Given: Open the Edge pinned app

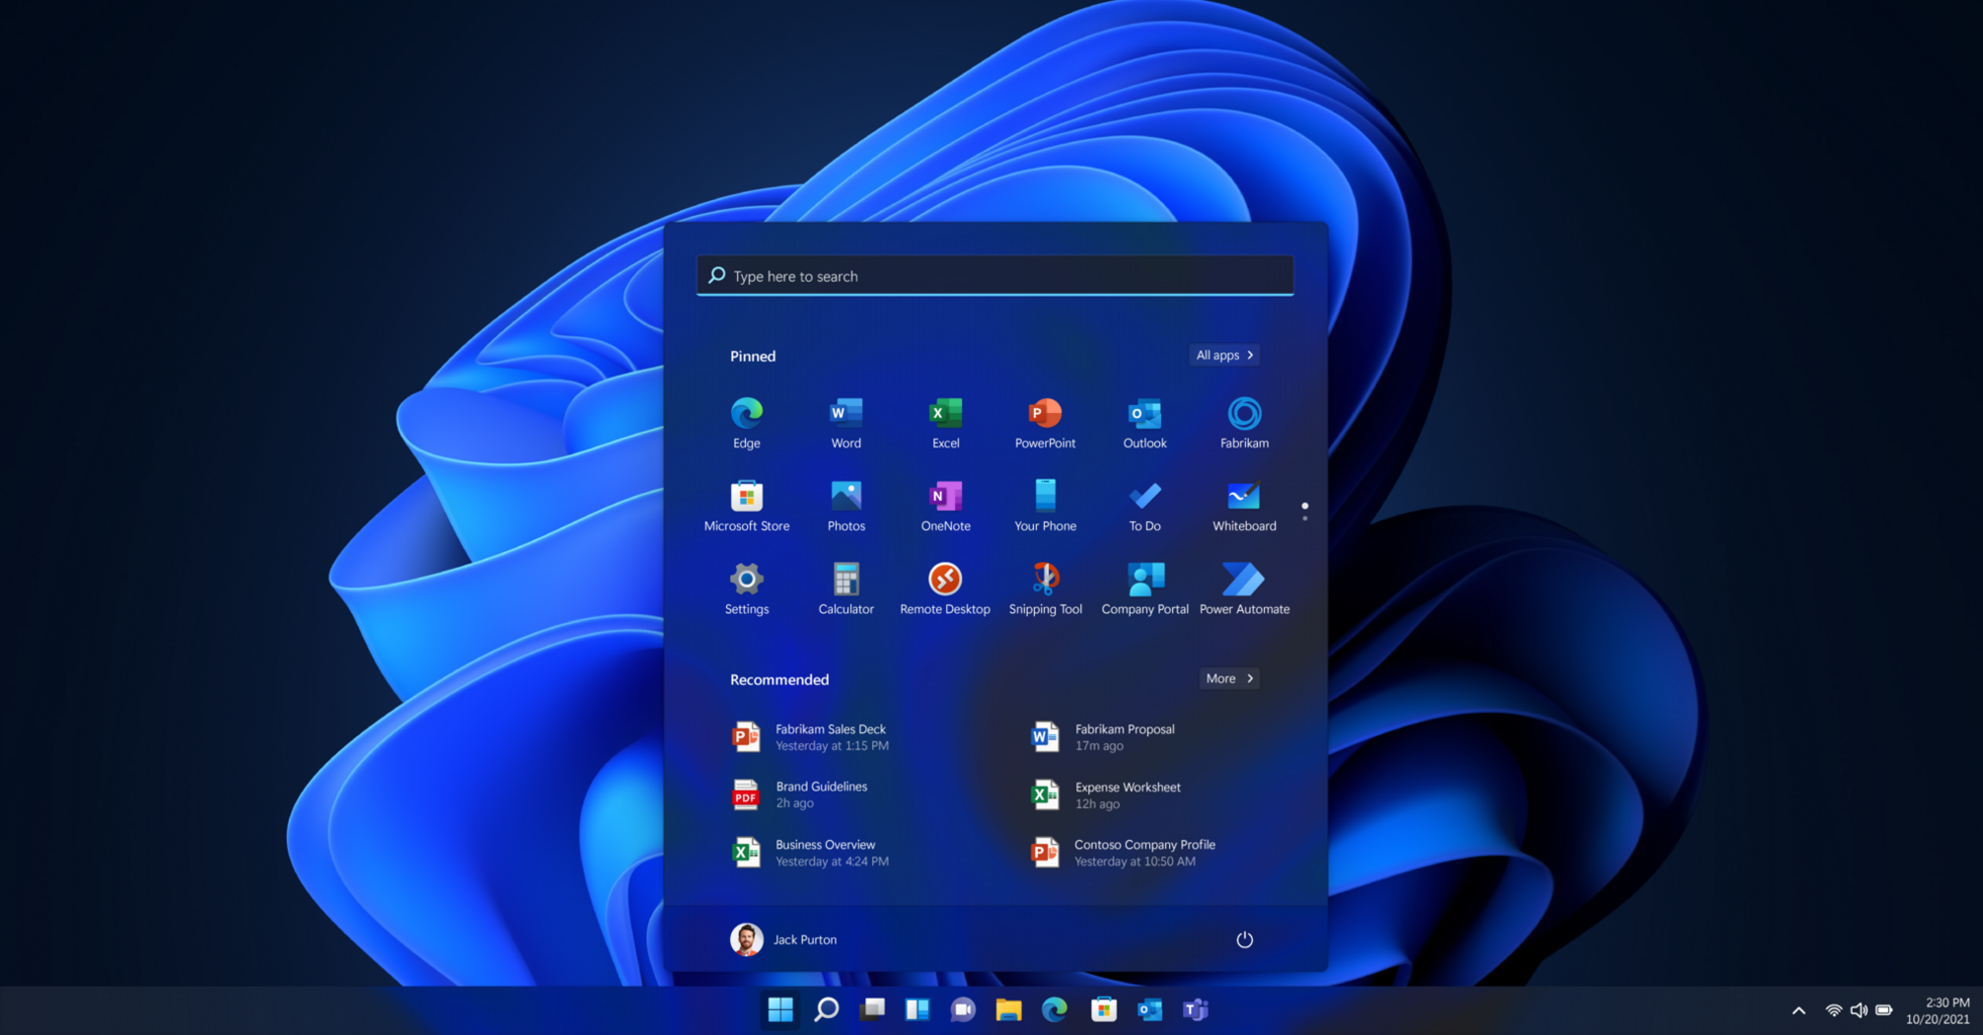Looking at the screenshot, I should pos(746,422).
